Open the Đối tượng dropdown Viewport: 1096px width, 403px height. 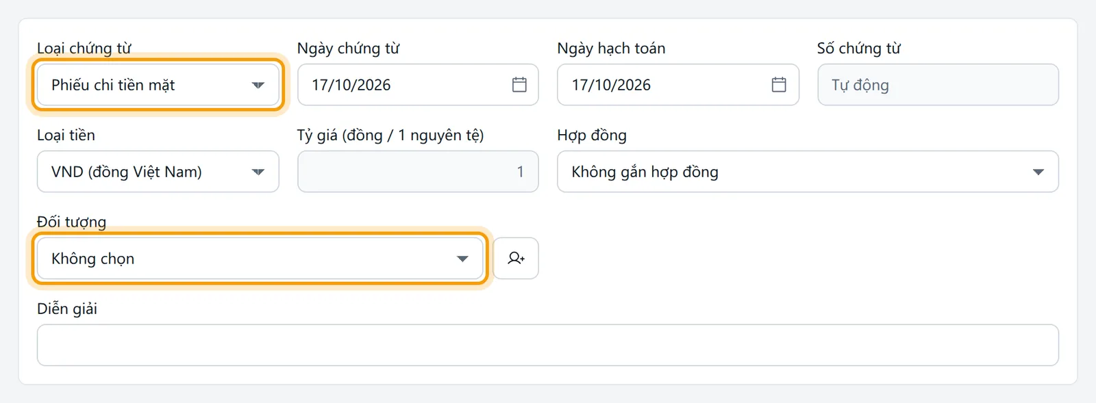point(260,259)
